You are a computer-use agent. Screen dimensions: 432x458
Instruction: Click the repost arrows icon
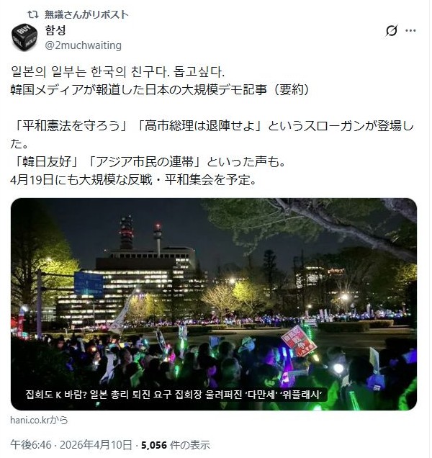tap(33, 14)
